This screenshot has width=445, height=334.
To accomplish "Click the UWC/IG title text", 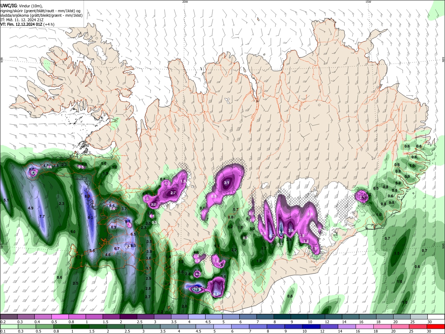I will pyautogui.click(x=8, y=6).
